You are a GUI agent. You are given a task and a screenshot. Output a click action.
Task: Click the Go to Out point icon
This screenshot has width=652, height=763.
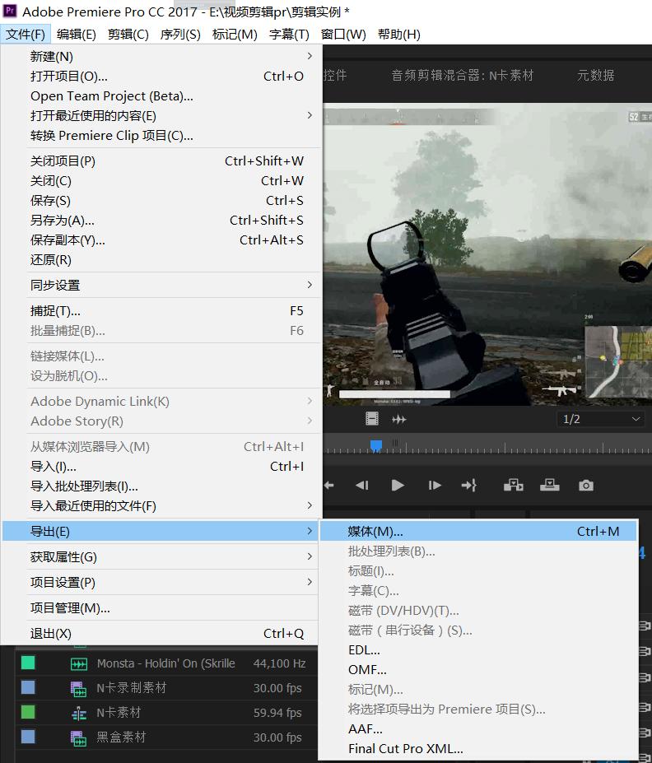tap(469, 486)
